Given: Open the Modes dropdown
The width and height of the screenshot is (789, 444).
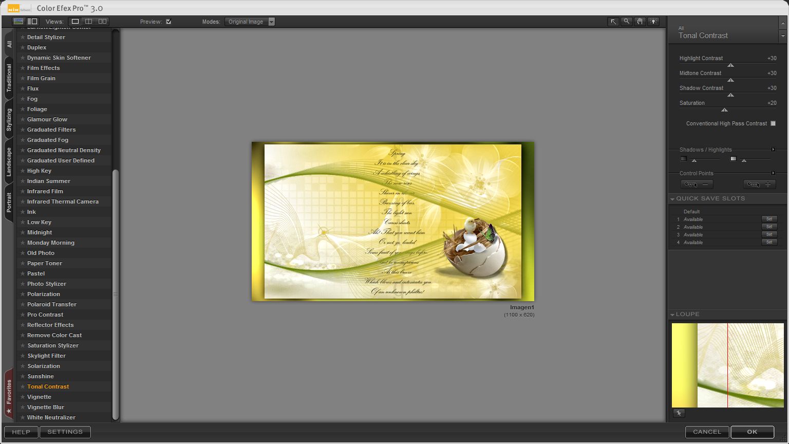Looking at the screenshot, I should coord(250,22).
